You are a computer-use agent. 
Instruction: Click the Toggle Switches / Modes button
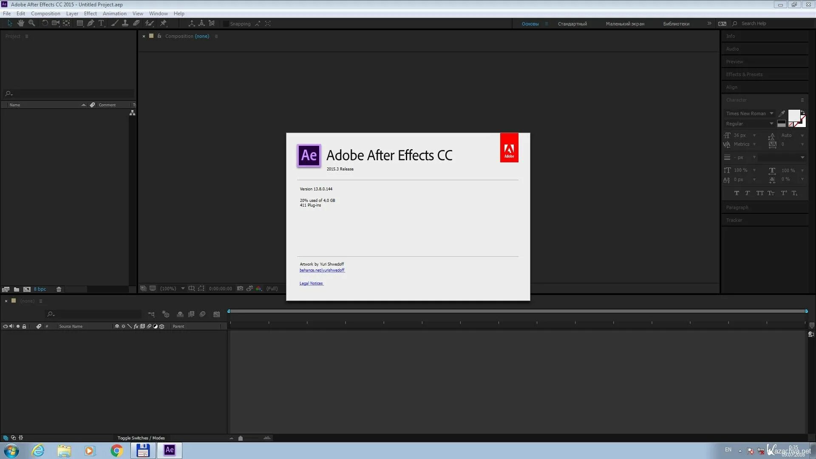141,438
